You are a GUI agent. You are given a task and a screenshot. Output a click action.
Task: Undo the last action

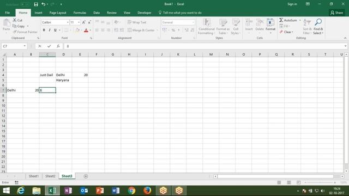(43, 4)
